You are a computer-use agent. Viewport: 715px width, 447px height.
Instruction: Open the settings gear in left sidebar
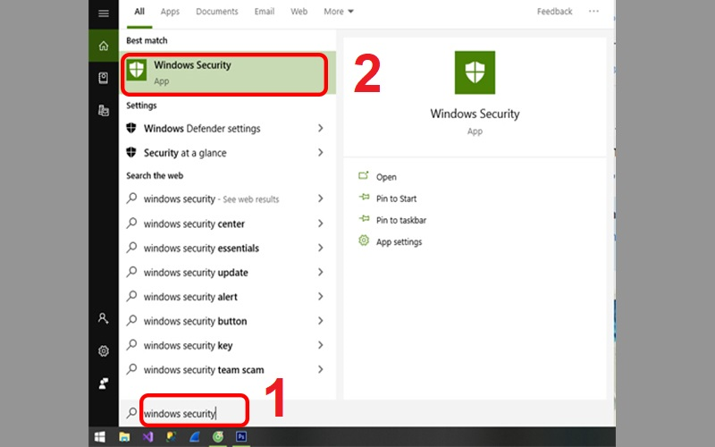coord(104,351)
